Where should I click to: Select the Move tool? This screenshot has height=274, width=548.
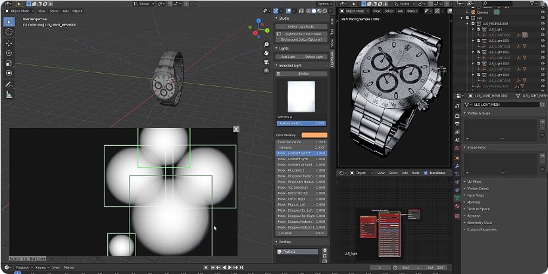(9, 43)
